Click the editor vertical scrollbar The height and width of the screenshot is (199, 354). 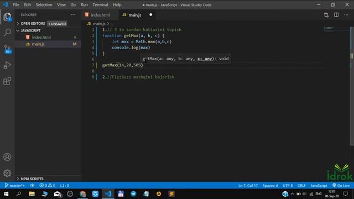[x=352, y=86]
